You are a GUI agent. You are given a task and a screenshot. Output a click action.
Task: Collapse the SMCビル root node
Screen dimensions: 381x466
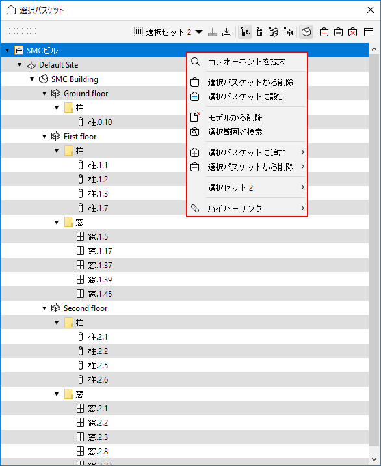(x=7, y=51)
